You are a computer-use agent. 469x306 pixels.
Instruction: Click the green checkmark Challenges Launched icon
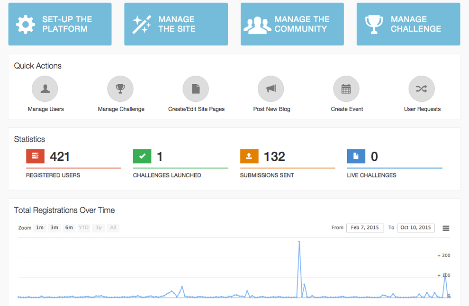[142, 156]
